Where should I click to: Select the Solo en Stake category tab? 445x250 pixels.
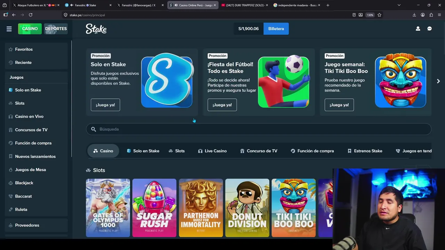coord(143,151)
